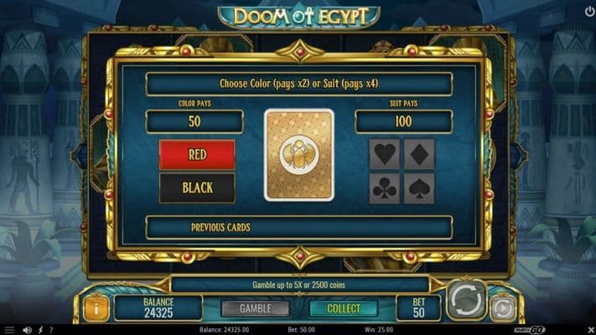Pick the spades suit
596x335 pixels.
419,188
